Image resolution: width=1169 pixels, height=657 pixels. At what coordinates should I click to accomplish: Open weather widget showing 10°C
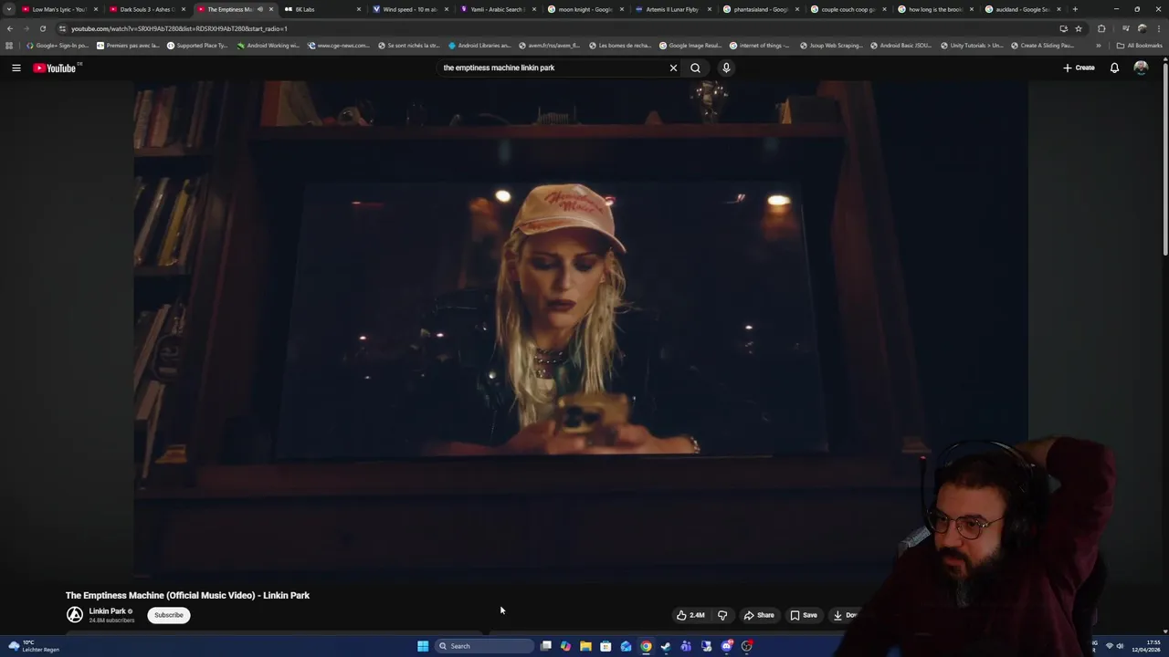(x=34, y=646)
